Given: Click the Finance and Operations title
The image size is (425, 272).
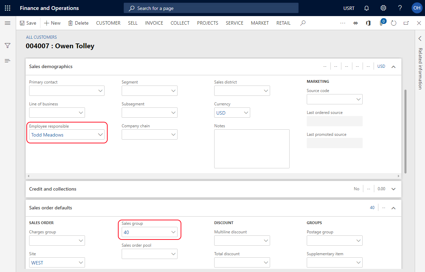Looking at the screenshot, I should [x=49, y=8].
